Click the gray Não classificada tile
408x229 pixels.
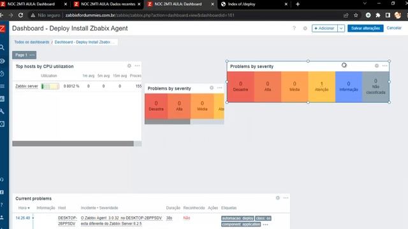tap(375, 87)
